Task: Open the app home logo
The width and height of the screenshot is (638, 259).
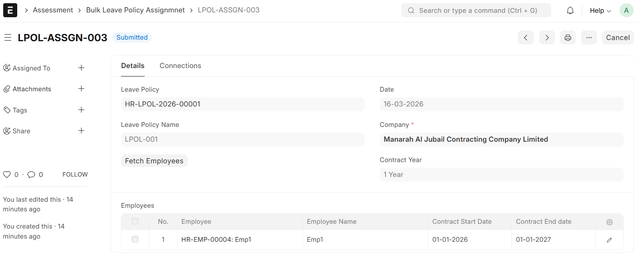Action: tap(10, 10)
